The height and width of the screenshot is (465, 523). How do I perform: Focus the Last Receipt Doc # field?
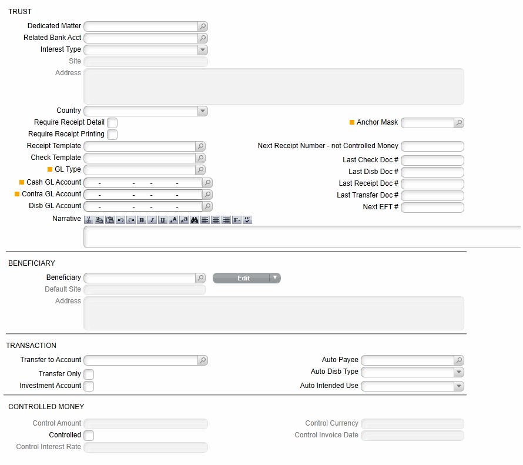coord(433,183)
